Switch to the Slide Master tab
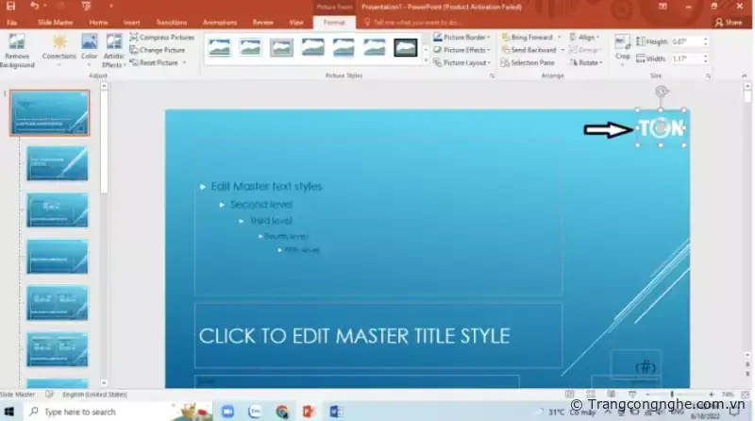Image resolution: width=755 pixels, height=421 pixels. click(59, 21)
